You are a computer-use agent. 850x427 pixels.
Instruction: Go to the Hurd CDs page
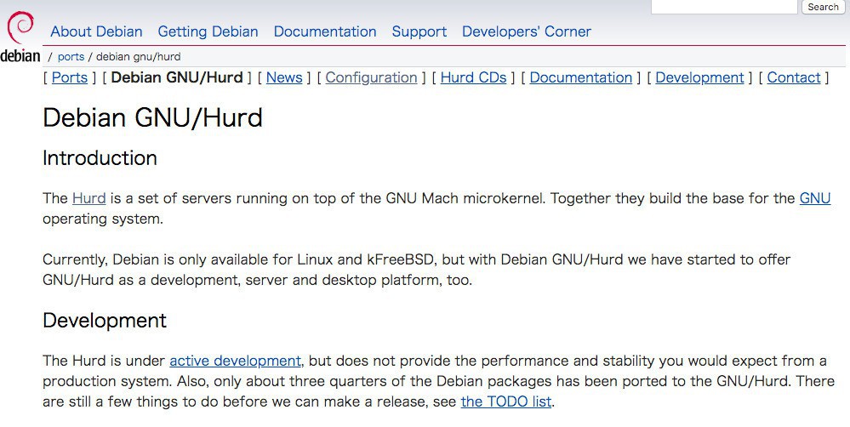[473, 77]
